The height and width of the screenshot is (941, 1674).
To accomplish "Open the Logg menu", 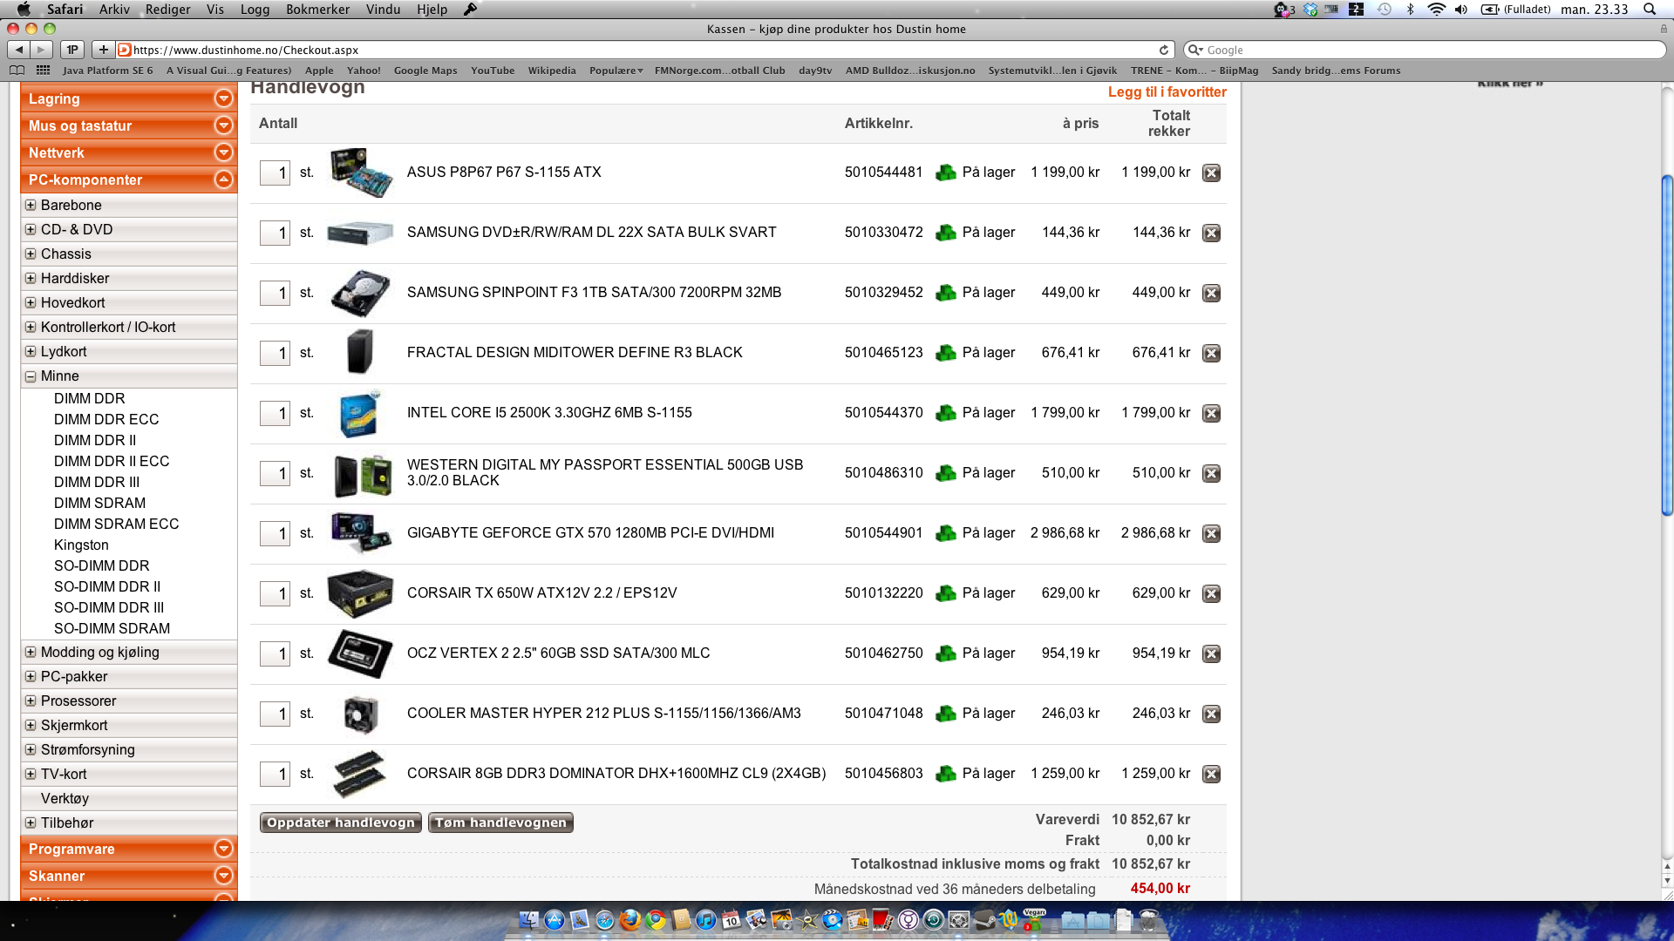I will (255, 9).
